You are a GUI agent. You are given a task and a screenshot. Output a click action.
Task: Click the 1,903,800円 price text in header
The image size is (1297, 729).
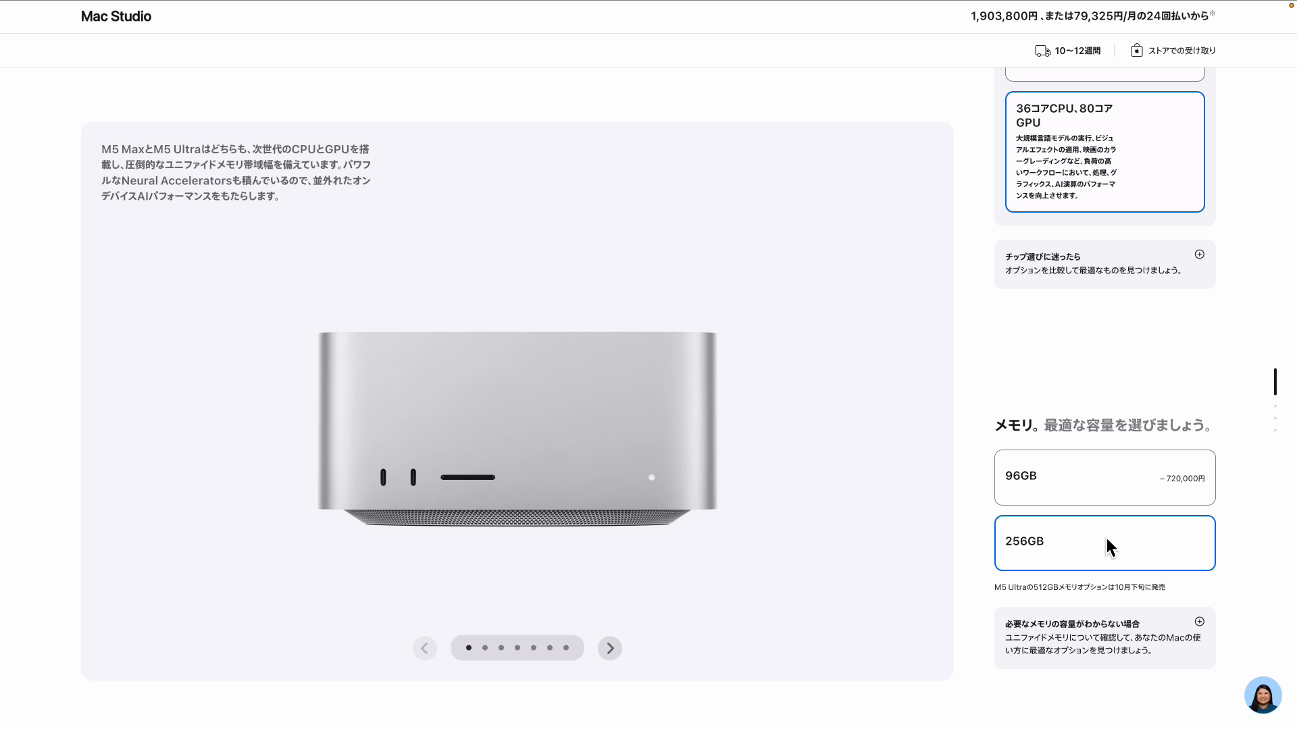[1004, 16]
